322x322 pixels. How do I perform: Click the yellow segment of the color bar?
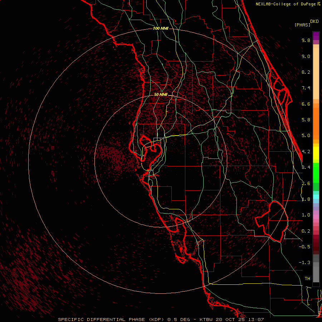(x=316, y=153)
